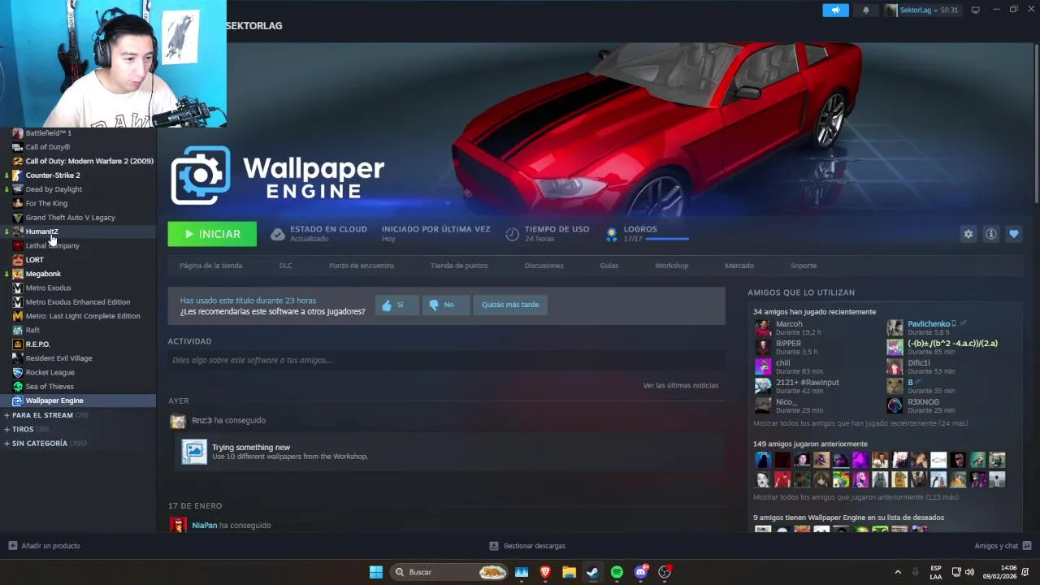Open the Tienda de puntos tab
1040x585 pixels.
click(x=459, y=266)
